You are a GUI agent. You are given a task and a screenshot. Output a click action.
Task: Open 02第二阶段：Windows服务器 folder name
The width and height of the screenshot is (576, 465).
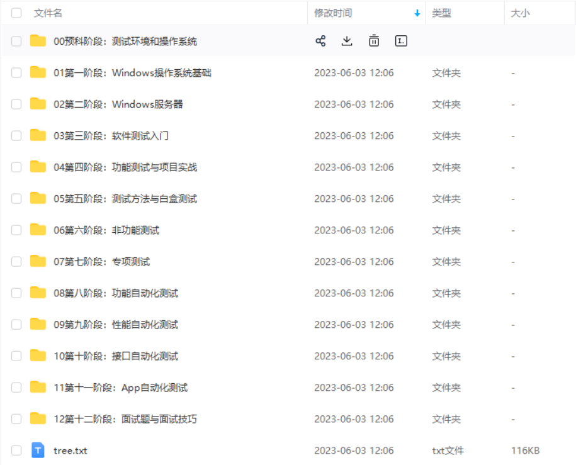point(118,104)
